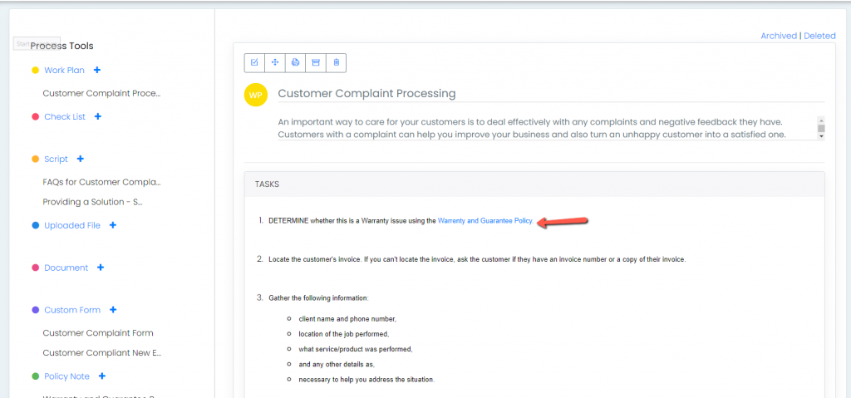Click the edit checkmark icon in toolbar
Image resolution: width=851 pixels, height=398 pixels.
(254, 62)
